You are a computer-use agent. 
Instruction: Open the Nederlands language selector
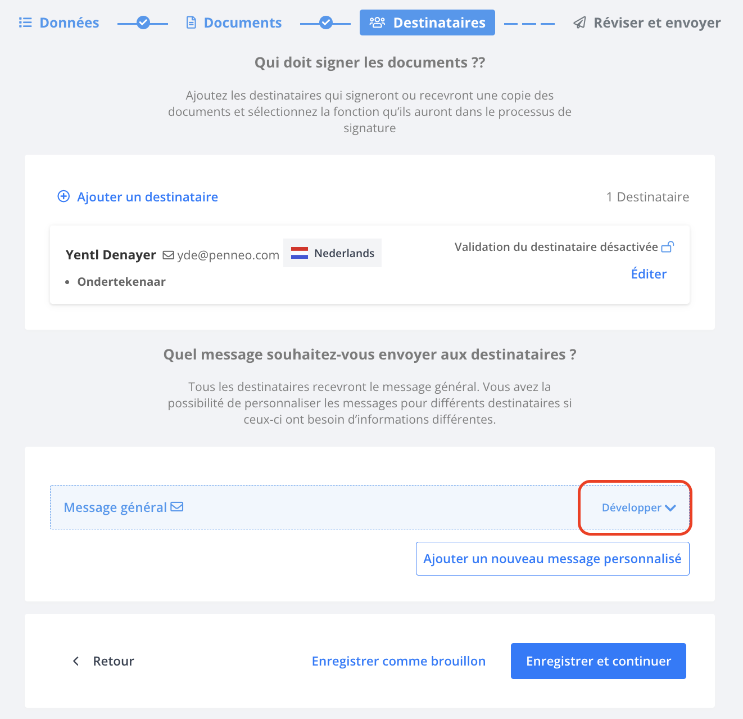(x=332, y=253)
